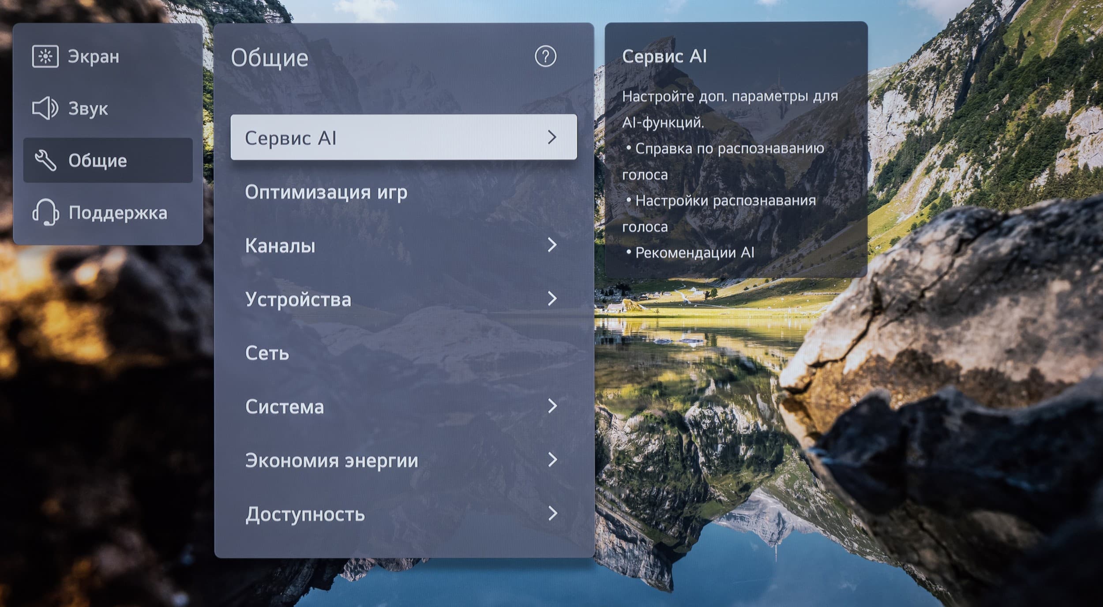This screenshot has width=1103, height=607.
Task: Expand the Экономия энергии chevron
Action: click(551, 460)
